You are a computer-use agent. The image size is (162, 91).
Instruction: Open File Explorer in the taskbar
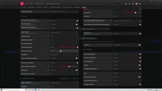pos(29,90)
